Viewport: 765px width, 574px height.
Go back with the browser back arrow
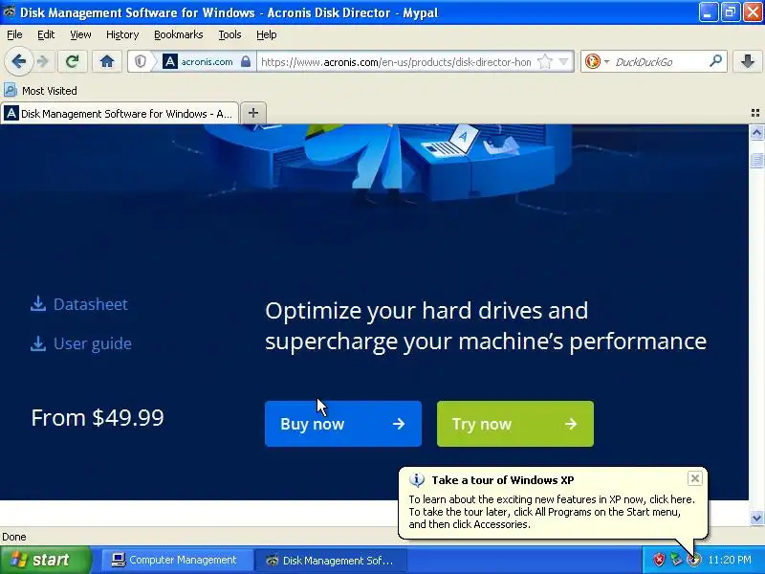[x=18, y=61]
